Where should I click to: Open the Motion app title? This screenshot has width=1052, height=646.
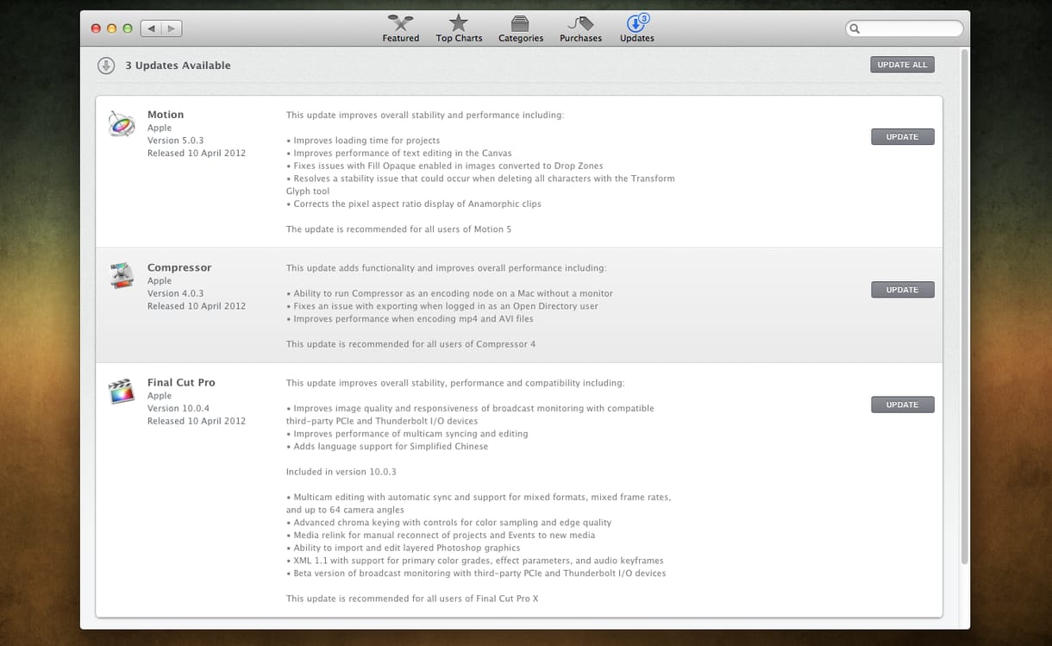(166, 115)
